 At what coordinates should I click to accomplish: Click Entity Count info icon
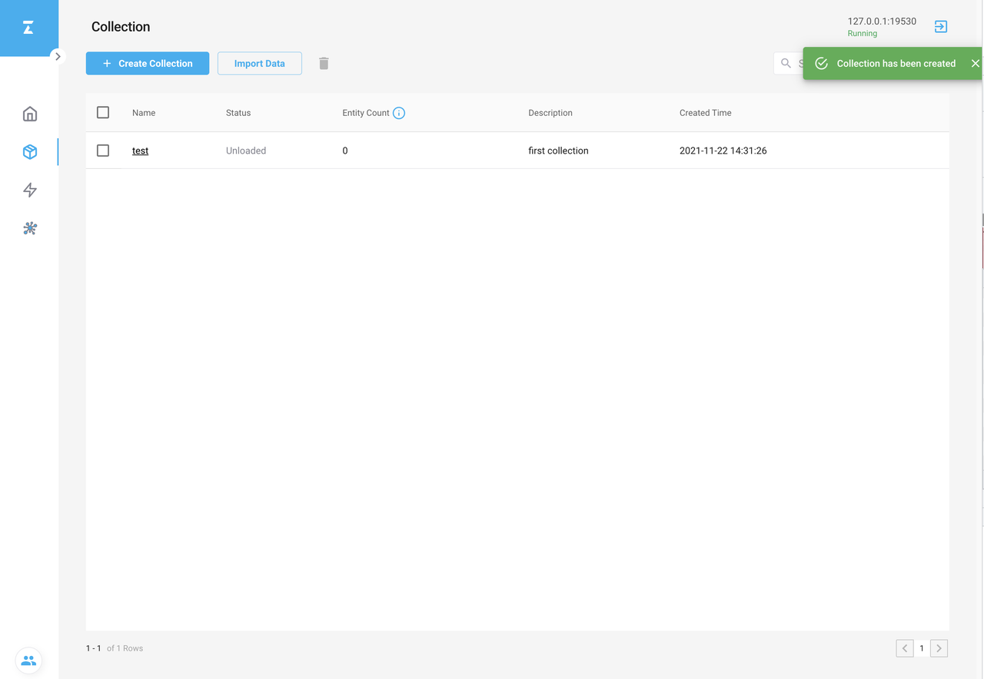click(x=399, y=113)
